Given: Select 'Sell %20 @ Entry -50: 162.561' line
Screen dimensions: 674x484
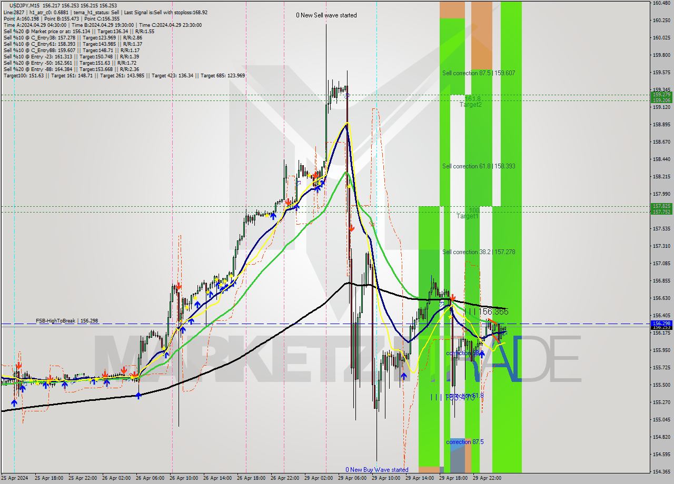Looking at the screenshot, I should pyautogui.click(x=71, y=63).
